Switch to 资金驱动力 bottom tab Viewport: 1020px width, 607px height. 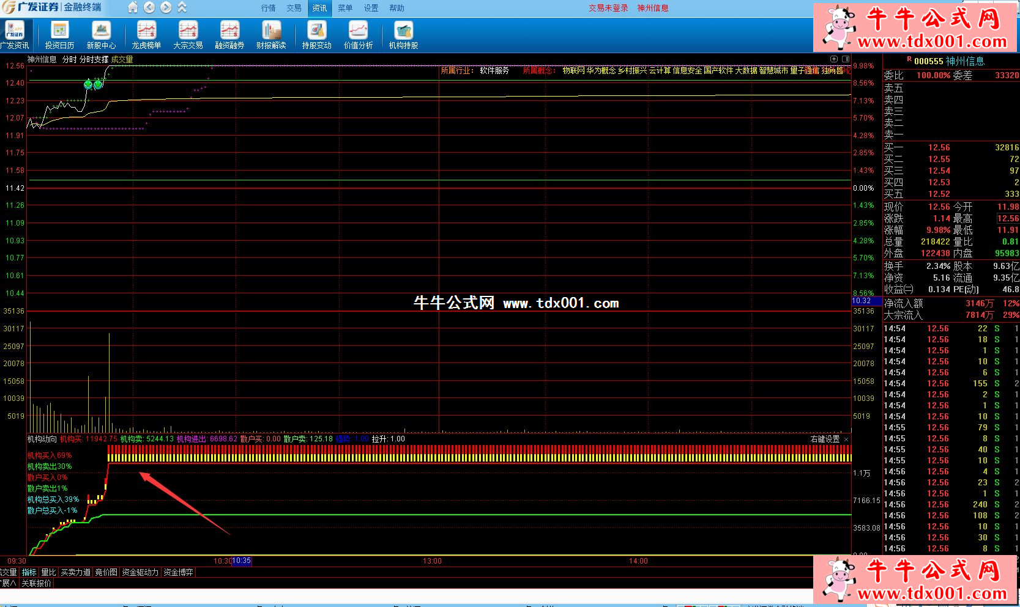pos(140,572)
